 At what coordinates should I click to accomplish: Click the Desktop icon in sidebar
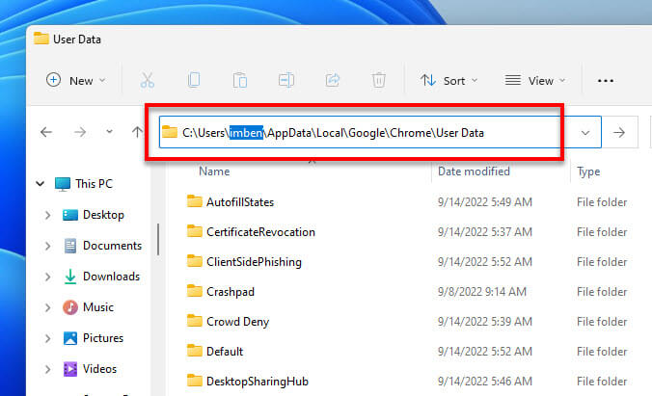click(x=69, y=215)
